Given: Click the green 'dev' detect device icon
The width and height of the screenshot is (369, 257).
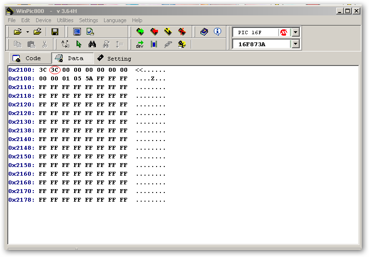Looking at the screenshot, I should (140, 44).
